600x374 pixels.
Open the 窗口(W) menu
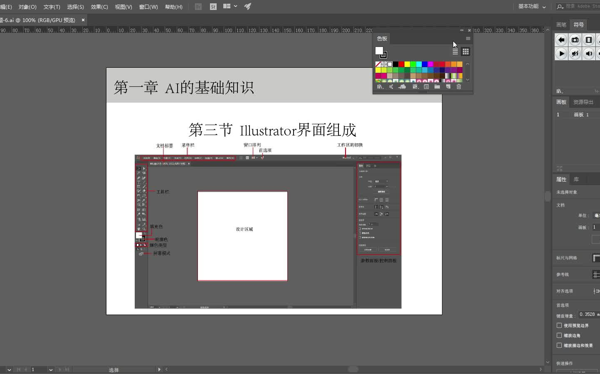pyautogui.click(x=148, y=7)
